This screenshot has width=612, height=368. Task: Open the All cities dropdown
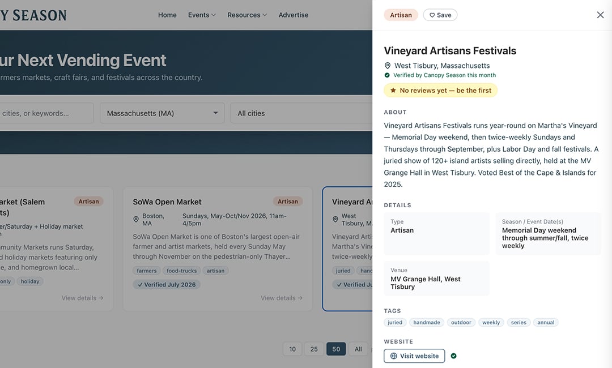point(301,113)
